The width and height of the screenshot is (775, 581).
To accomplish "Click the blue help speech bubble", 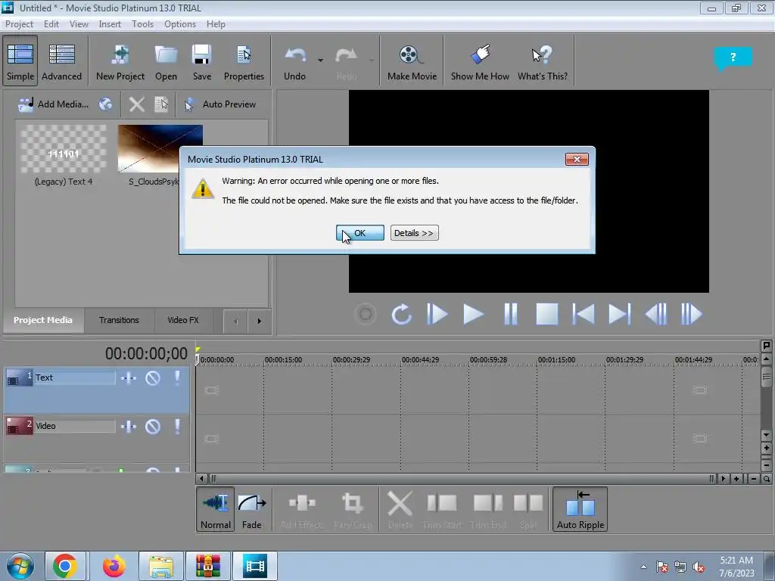I will (x=733, y=58).
